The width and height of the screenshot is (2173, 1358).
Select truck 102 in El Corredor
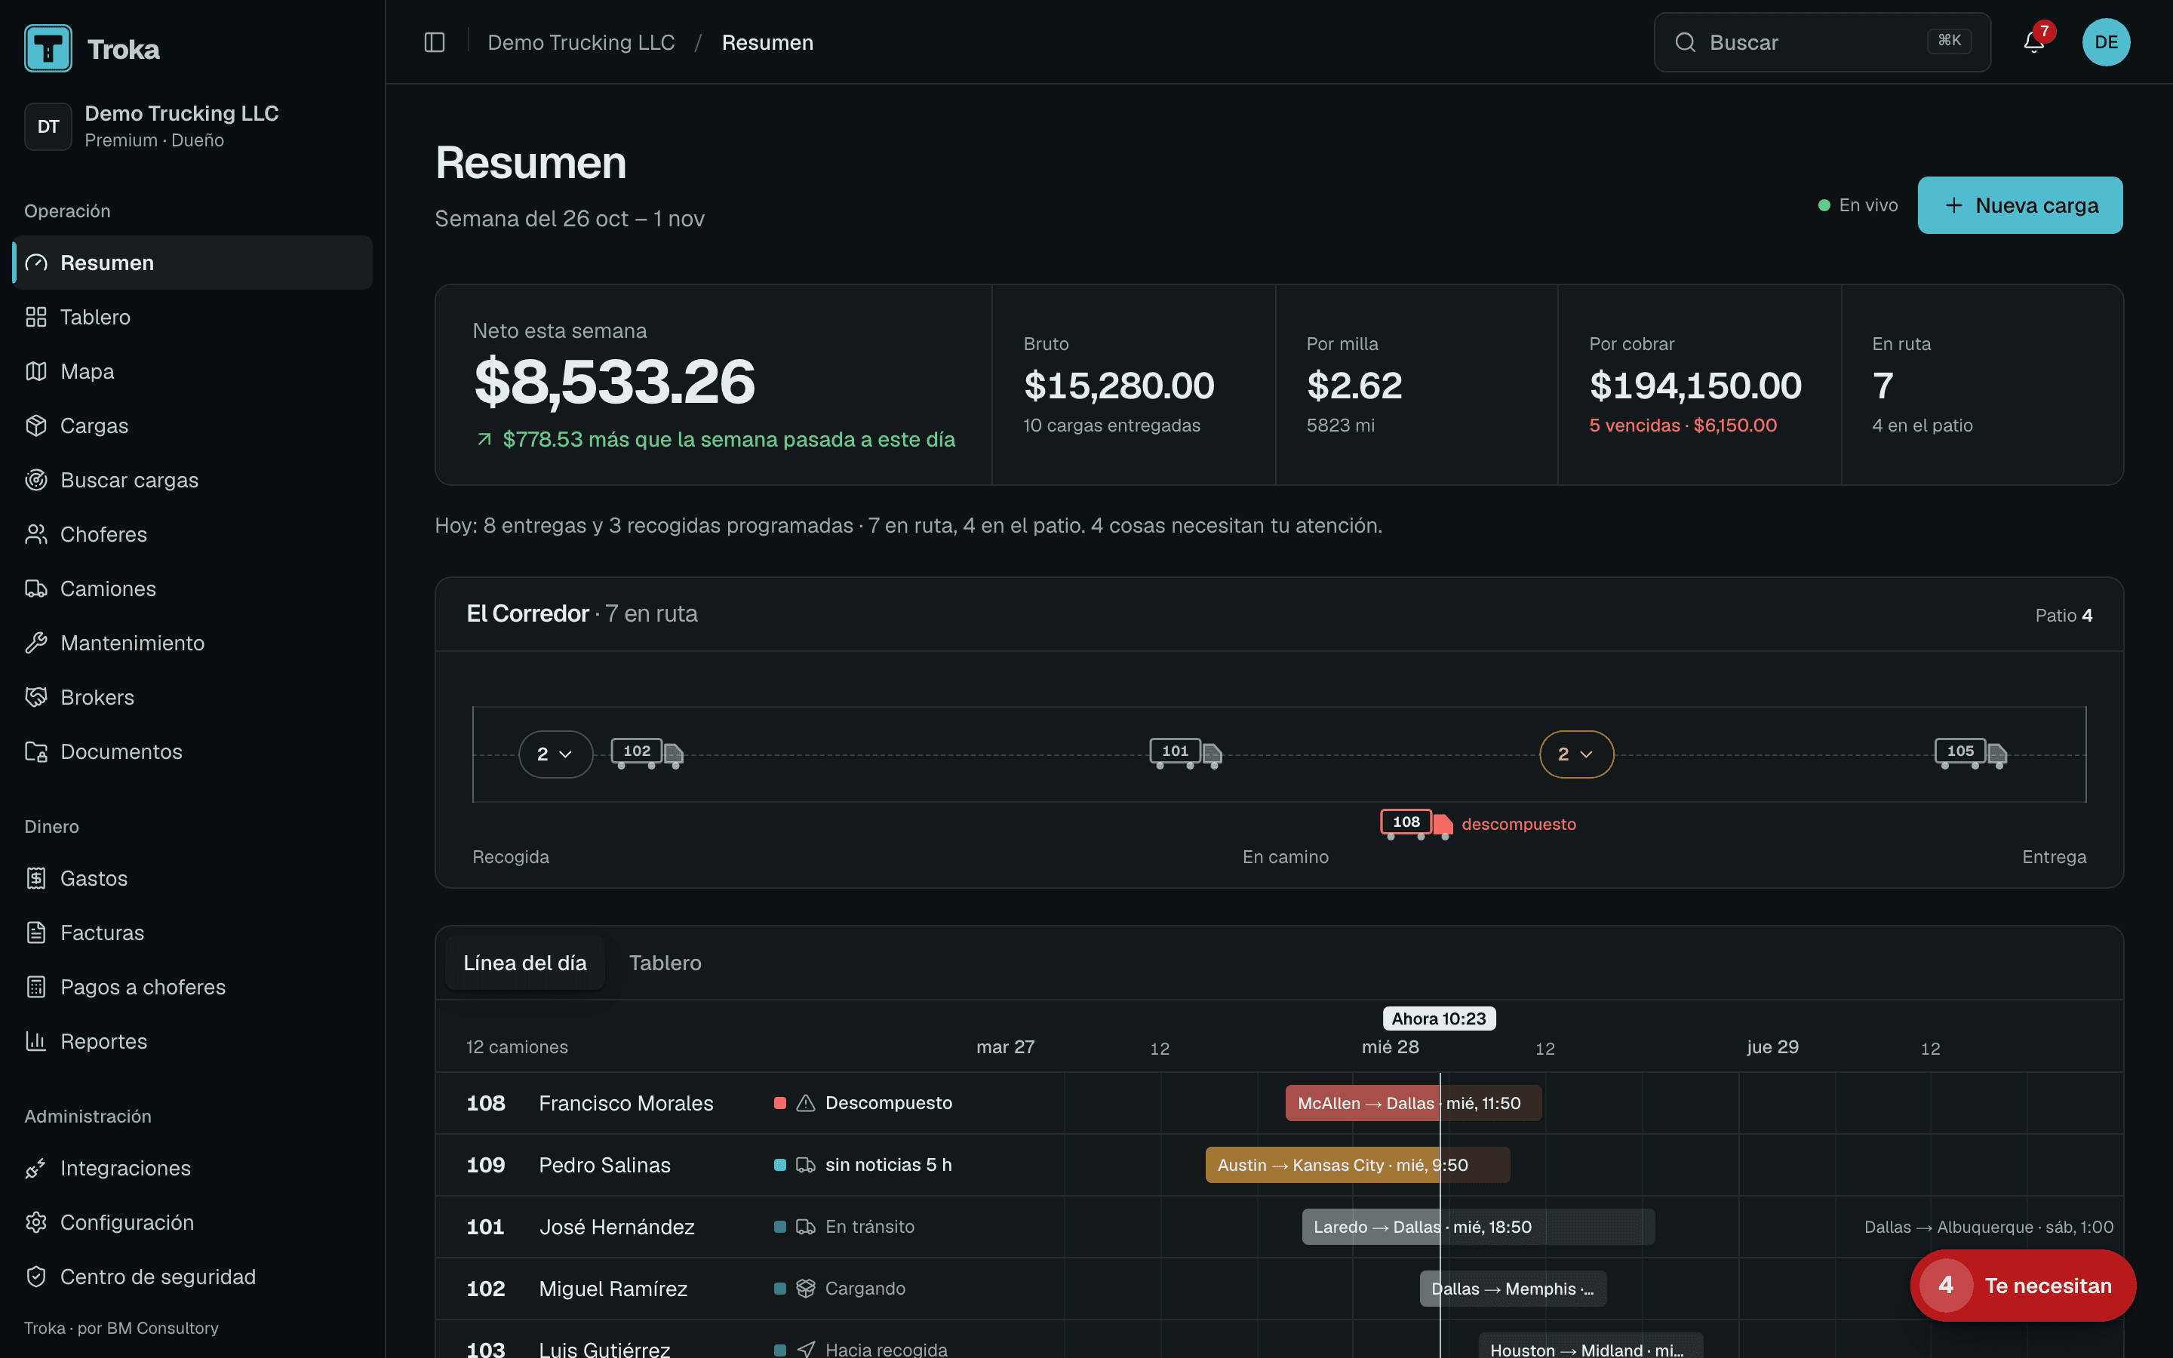click(x=647, y=754)
